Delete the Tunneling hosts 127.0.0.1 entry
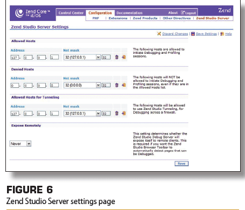 [x=117, y=113]
